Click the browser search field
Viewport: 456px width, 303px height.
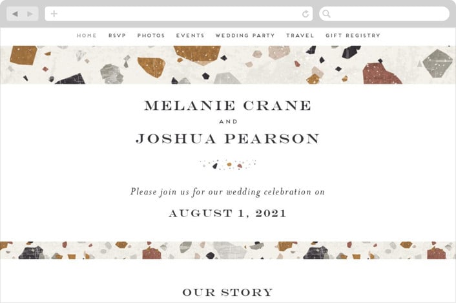(388, 14)
